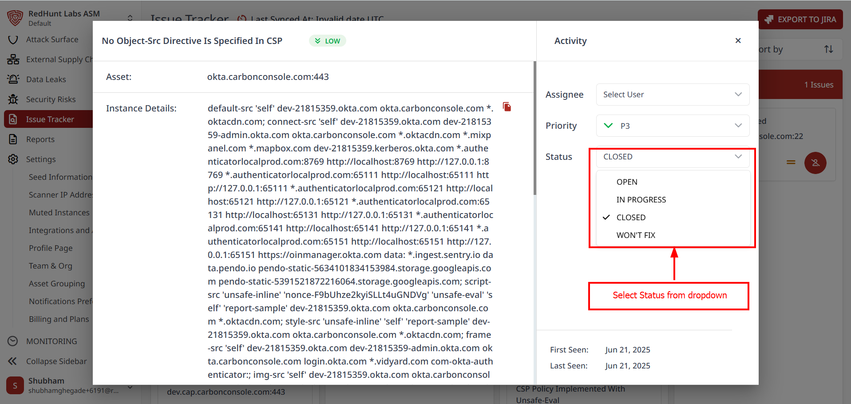The image size is (851, 404).
Task: Click the Reports document icon
Action: pyautogui.click(x=13, y=139)
